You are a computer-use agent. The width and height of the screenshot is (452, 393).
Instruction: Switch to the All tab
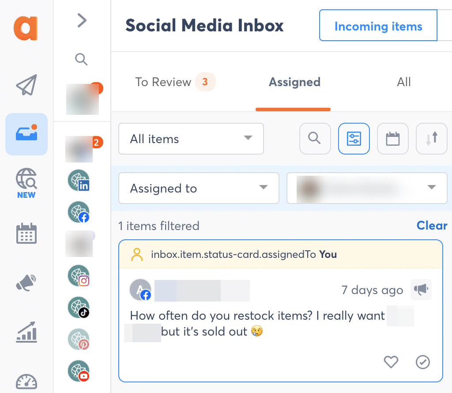click(403, 82)
